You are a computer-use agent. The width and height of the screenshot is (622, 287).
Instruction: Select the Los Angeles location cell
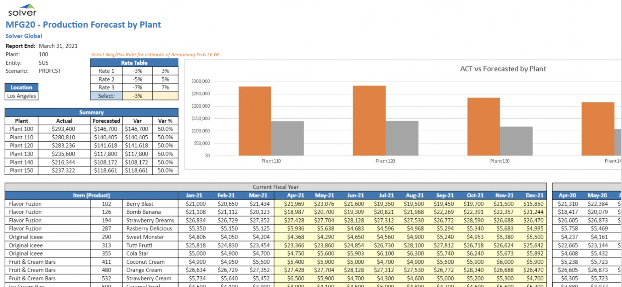tap(21, 96)
